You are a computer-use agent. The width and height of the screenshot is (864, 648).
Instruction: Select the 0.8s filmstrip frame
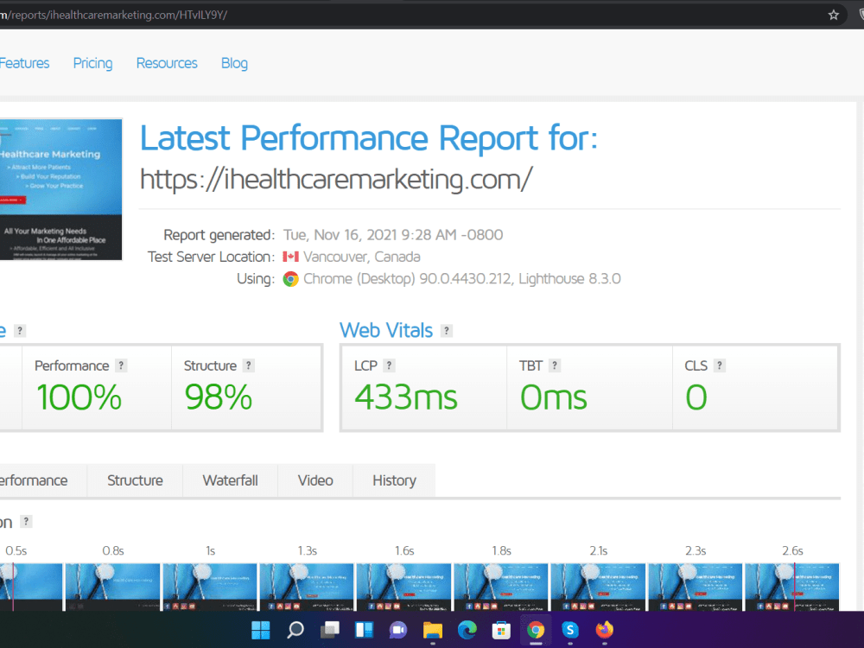(x=113, y=587)
